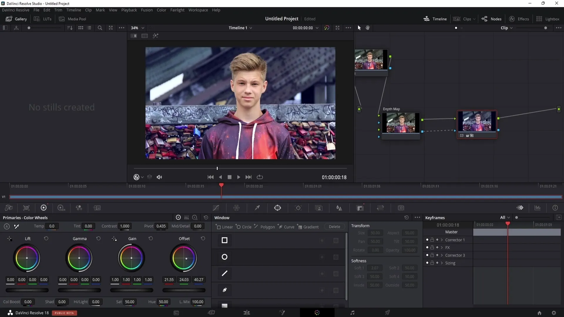
Task: Select the Gradient window tool
Action: point(311,227)
